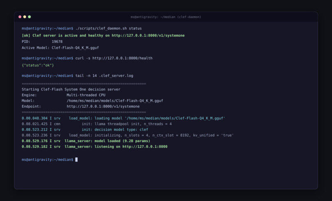This screenshot has width=332, height=201.
Task: Click the '{"status":"ok"}' JSON response
Action: 37,65
